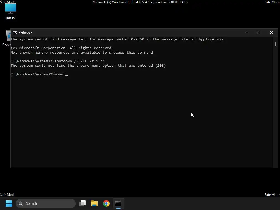
Task: Launch File Explorer from the taskbar
Action: [94, 203]
